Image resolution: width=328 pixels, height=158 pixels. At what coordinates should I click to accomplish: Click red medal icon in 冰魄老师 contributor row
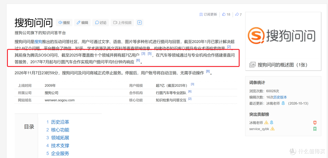(x=315, y=123)
